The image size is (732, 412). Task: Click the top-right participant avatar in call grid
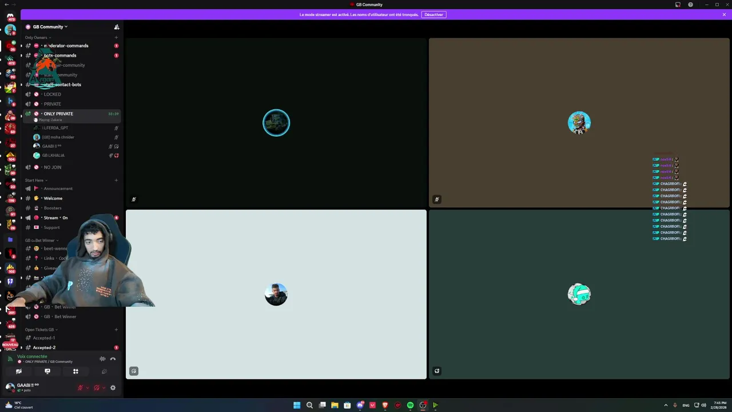[579, 122]
